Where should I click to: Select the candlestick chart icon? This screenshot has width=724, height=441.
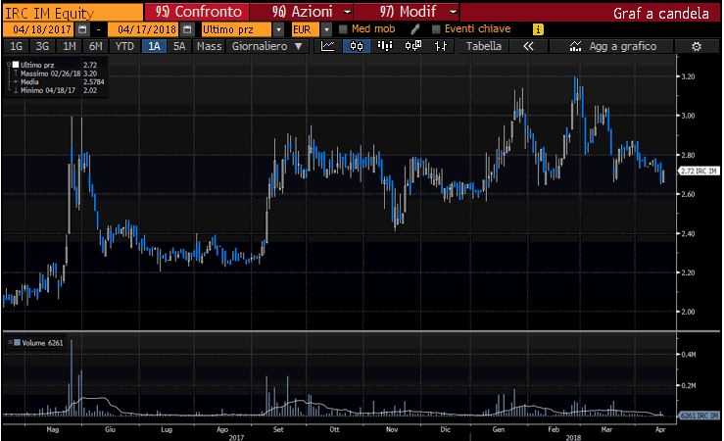[x=357, y=46]
